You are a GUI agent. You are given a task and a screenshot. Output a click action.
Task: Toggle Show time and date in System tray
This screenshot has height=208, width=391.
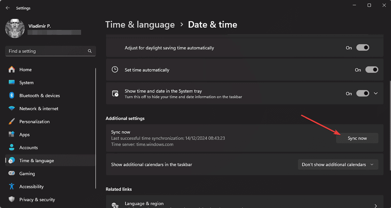click(x=363, y=93)
